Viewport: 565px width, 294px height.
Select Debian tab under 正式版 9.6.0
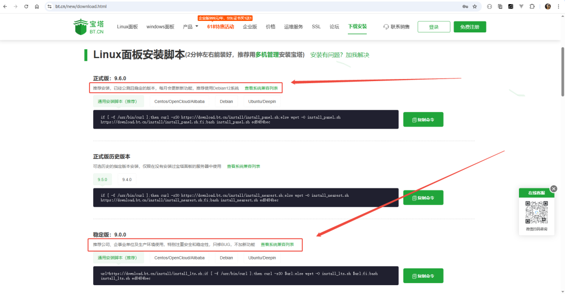point(227,101)
